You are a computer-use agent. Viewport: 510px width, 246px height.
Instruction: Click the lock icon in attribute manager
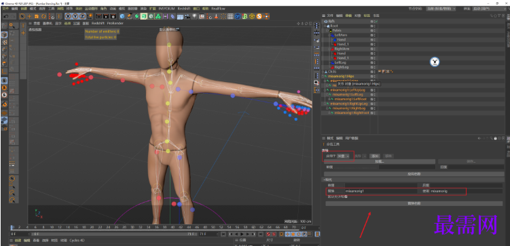495,138
